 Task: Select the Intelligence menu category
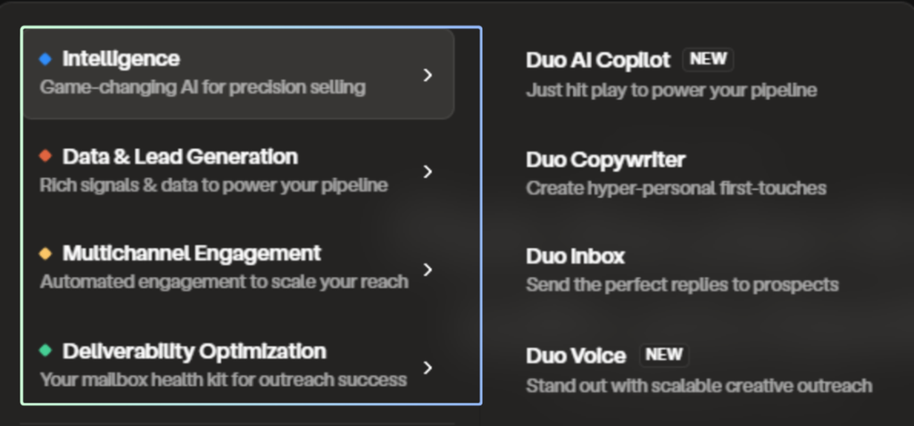tap(120, 60)
